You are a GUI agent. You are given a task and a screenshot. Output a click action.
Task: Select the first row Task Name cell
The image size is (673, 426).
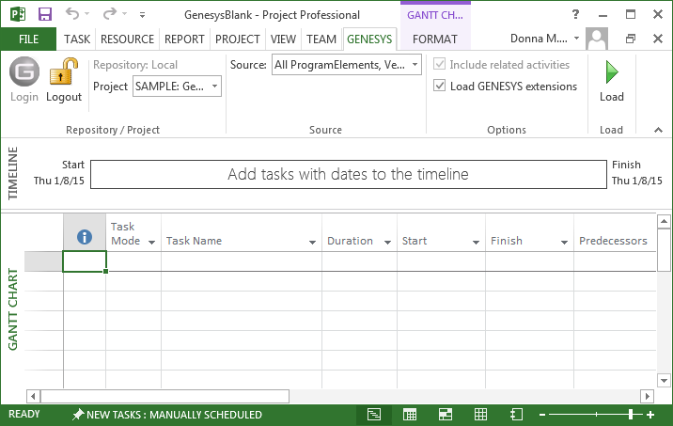pos(242,261)
